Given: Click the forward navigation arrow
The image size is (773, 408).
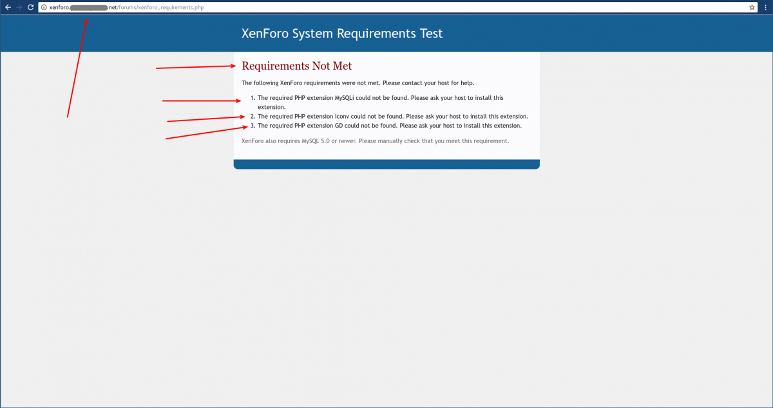Looking at the screenshot, I should pyautogui.click(x=19, y=7).
